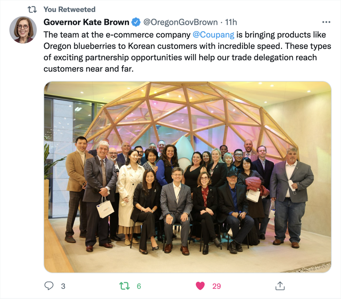Click the retweet count 6
Screen dimensions: 341x299
pos(139,286)
